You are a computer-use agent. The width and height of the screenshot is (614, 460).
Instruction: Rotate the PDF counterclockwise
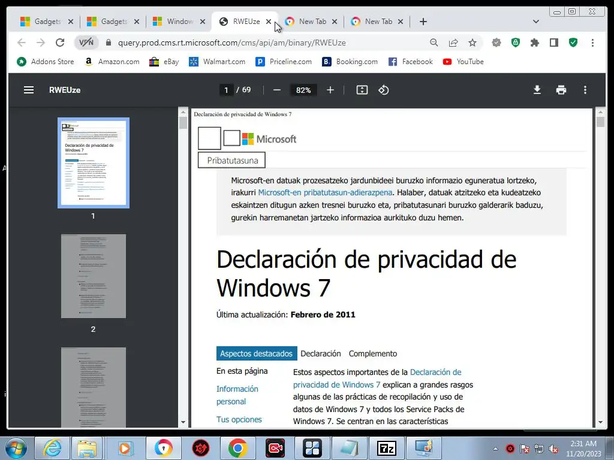pos(383,90)
